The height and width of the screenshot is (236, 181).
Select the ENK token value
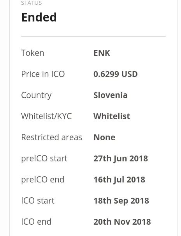point(102,53)
